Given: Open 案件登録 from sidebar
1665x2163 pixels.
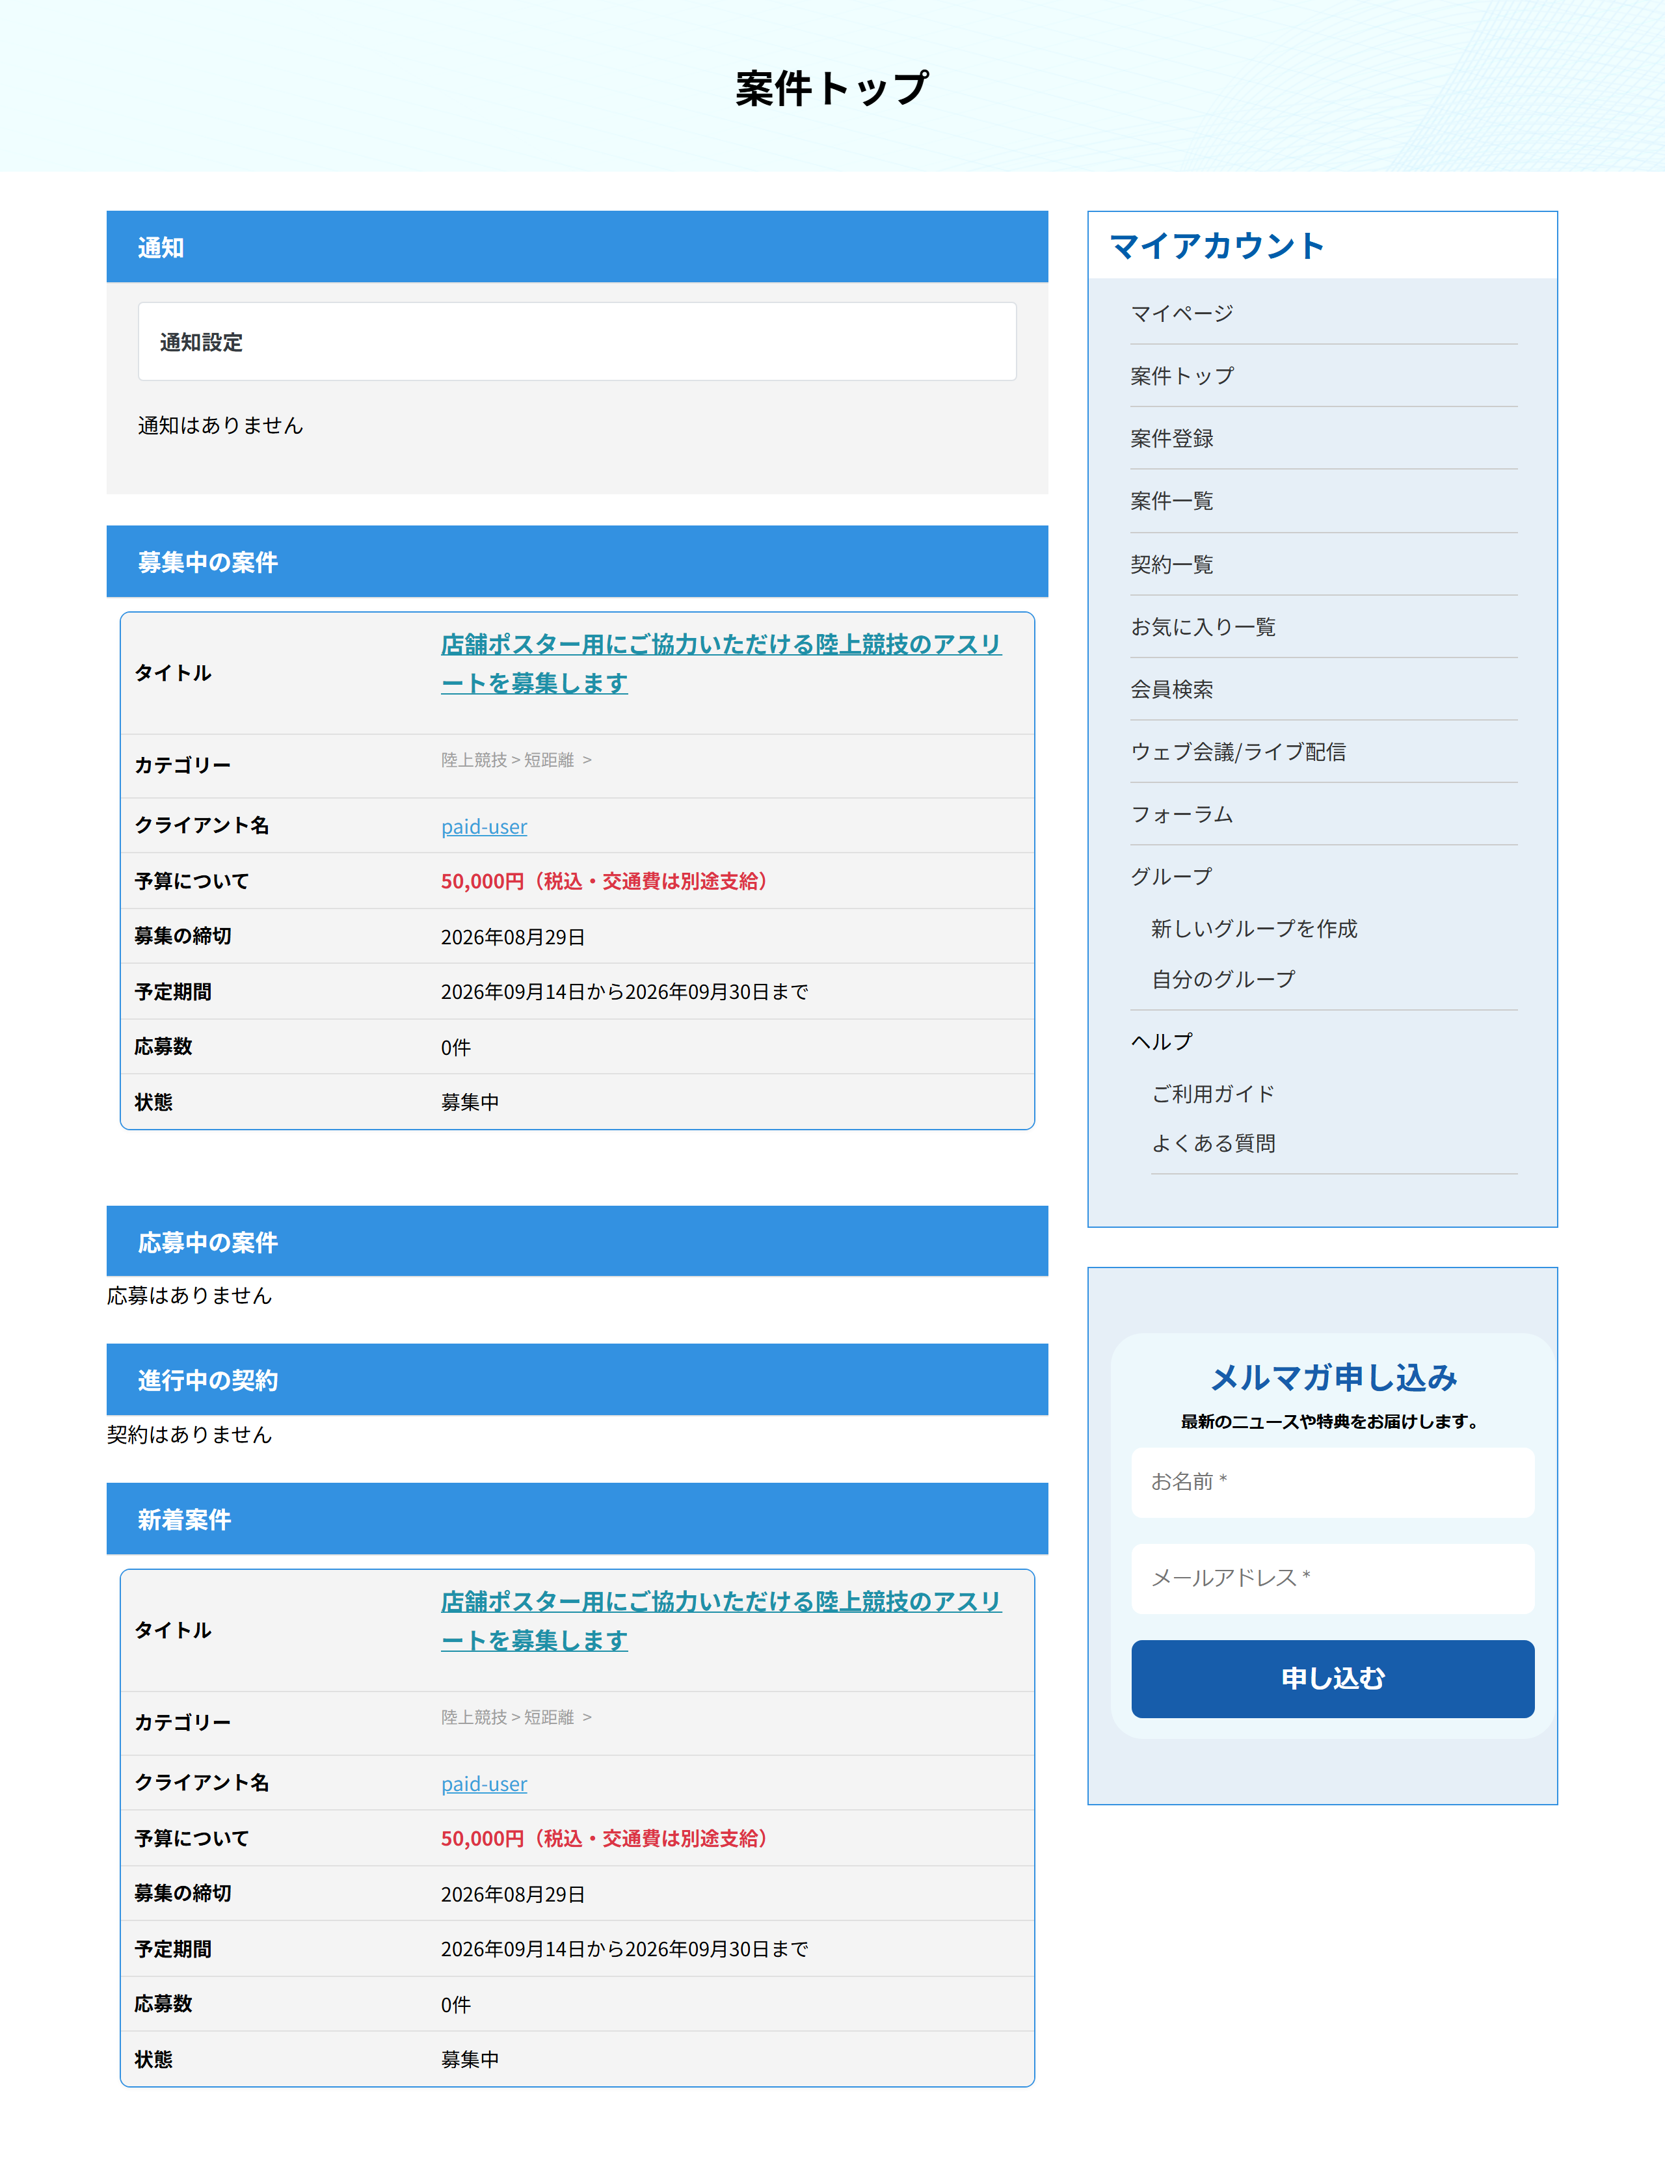Looking at the screenshot, I should (x=1172, y=438).
